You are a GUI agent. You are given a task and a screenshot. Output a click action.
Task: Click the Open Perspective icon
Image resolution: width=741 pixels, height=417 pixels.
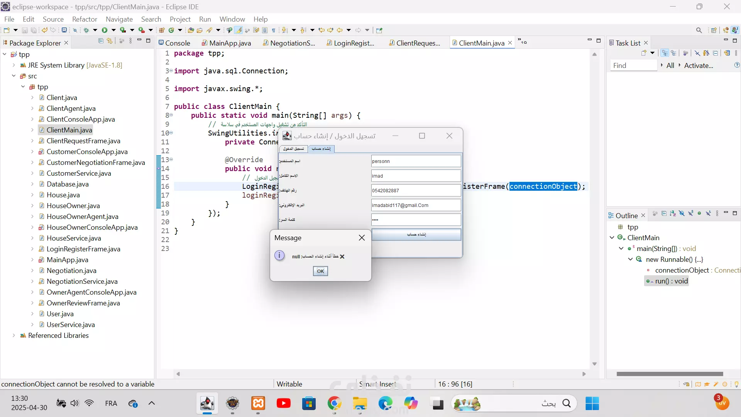[714, 30]
